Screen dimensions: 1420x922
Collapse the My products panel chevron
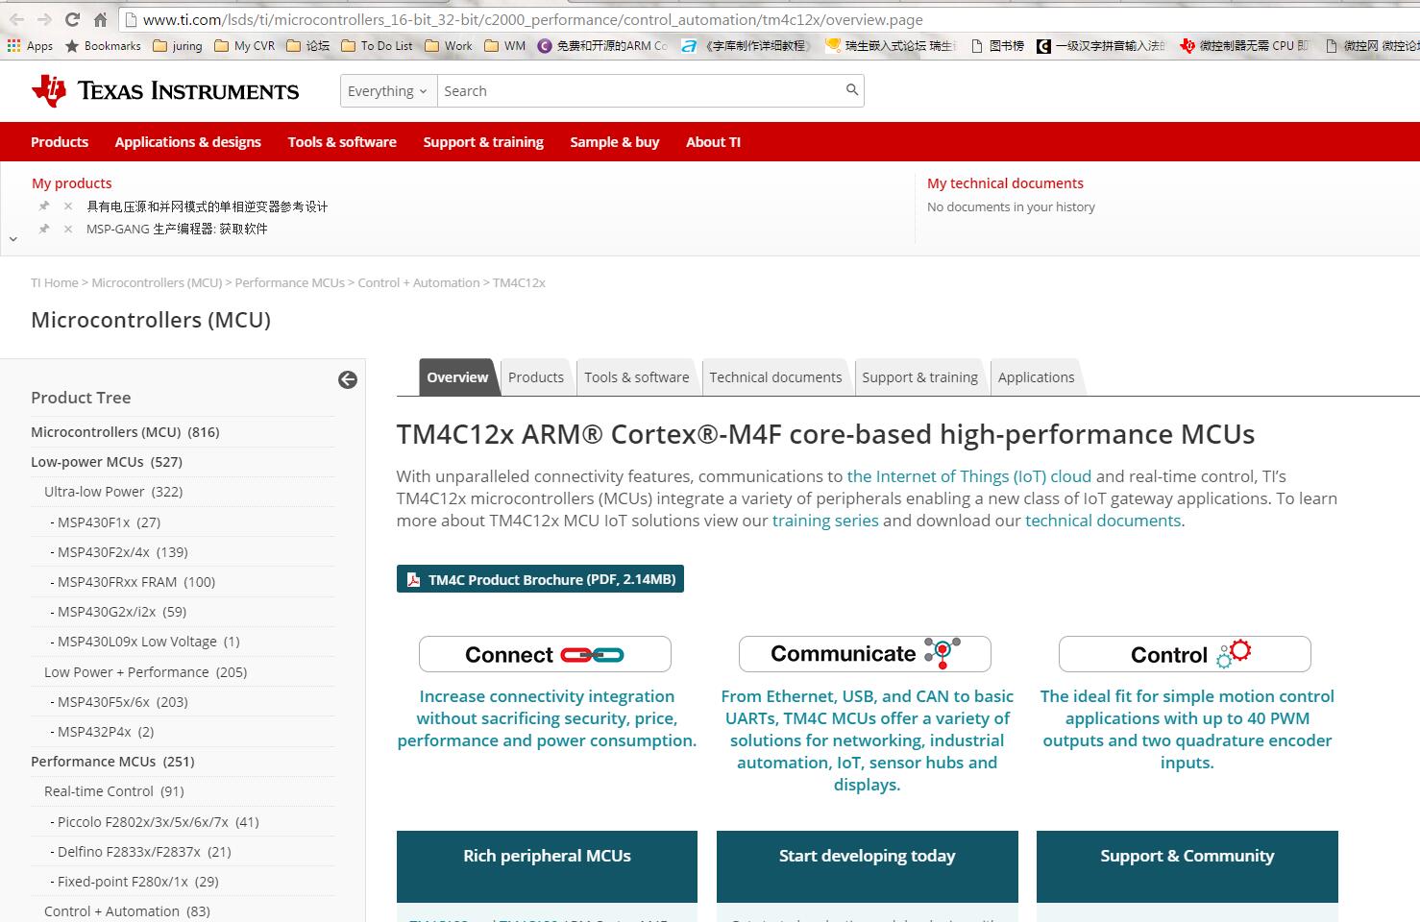(12, 238)
